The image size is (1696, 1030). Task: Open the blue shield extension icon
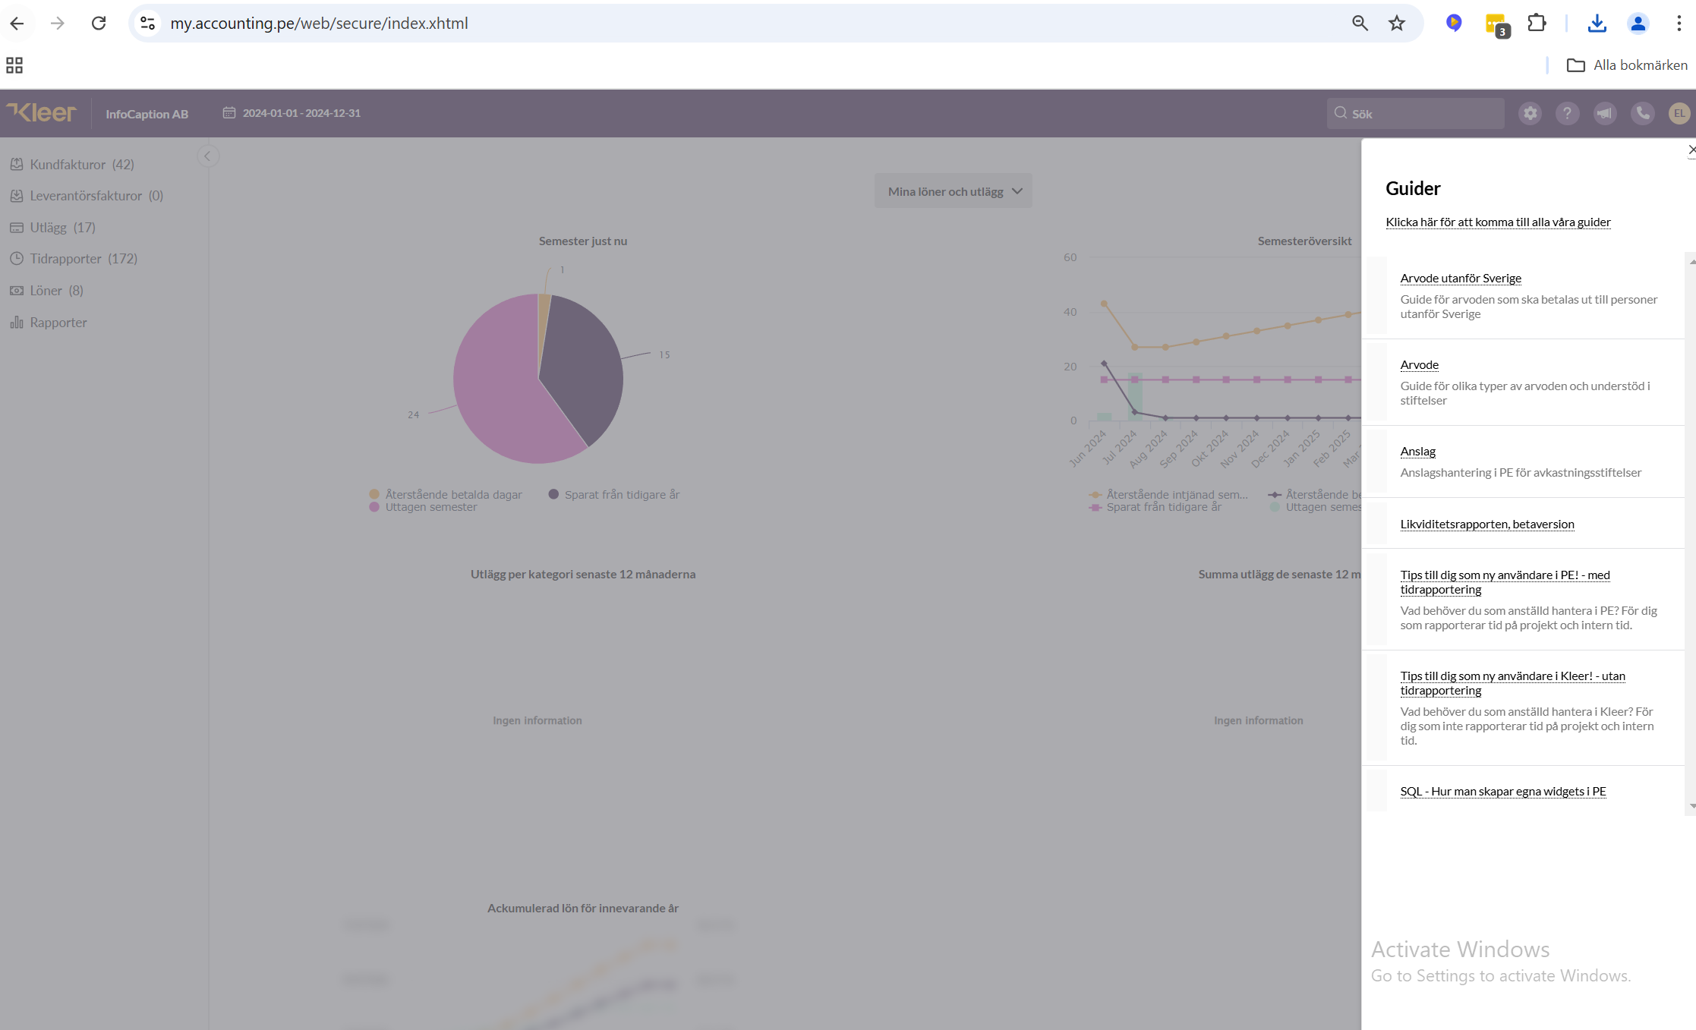point(1453,24)
